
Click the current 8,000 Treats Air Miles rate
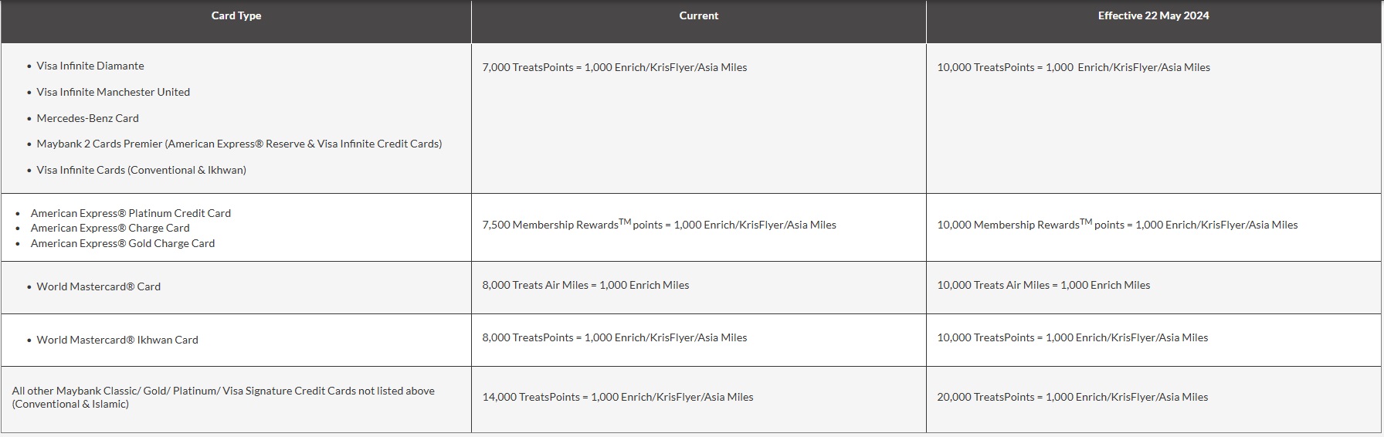(585, 285)
